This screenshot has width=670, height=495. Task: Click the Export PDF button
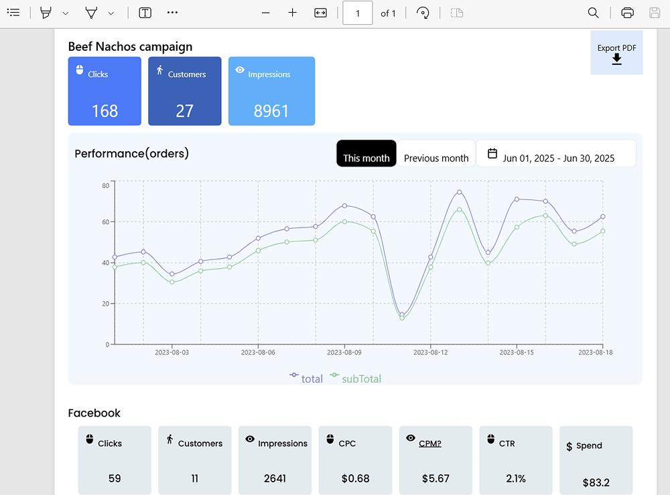click(616, 53)
